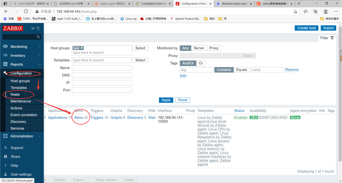Open Actions menu item
342x183 pixels.
click(x=16, y=108)
